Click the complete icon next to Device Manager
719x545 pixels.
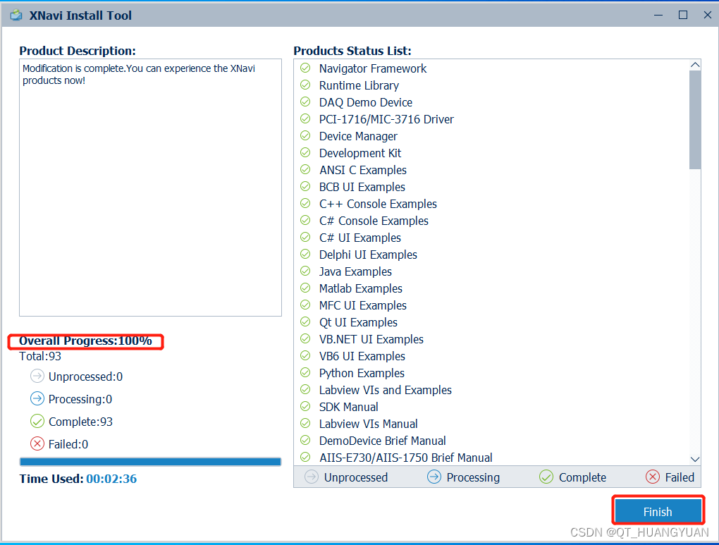click(305, 136)
